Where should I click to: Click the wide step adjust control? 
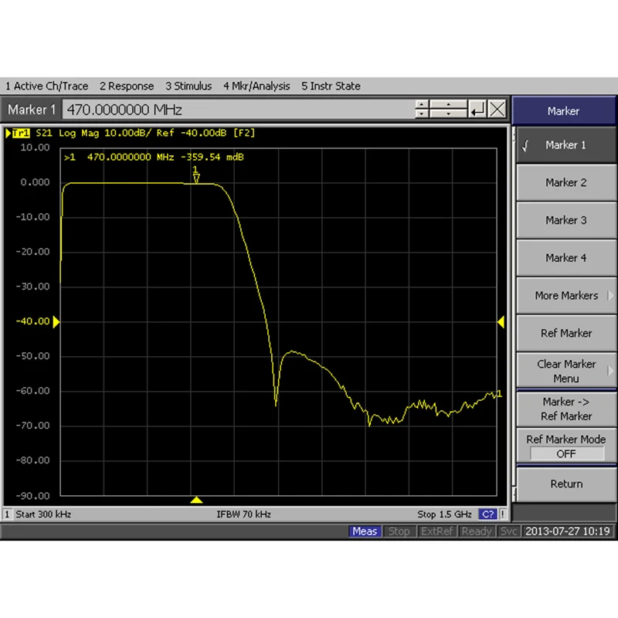pyautogui.click(x=448, y=109)
